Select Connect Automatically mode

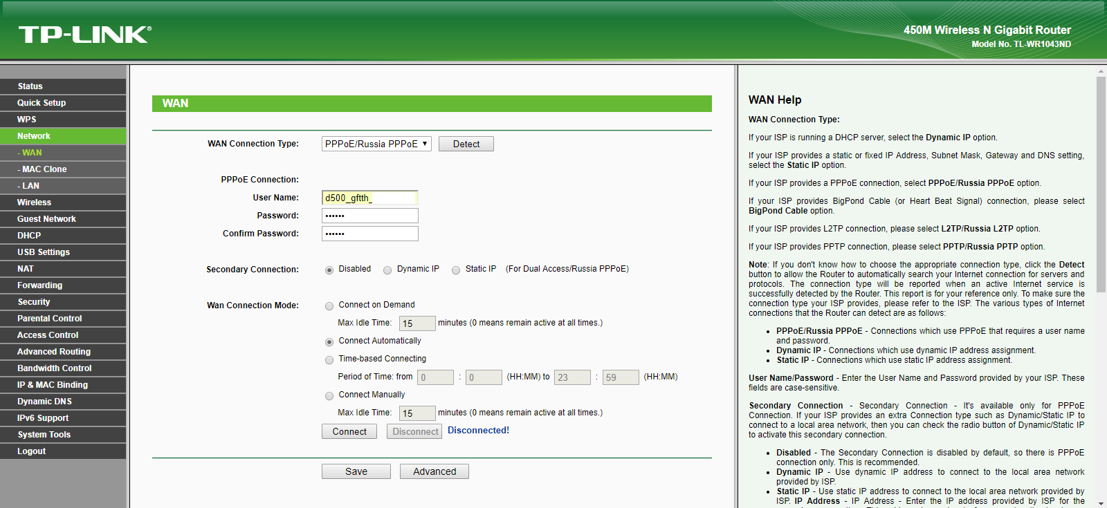(x=329, y=342)
